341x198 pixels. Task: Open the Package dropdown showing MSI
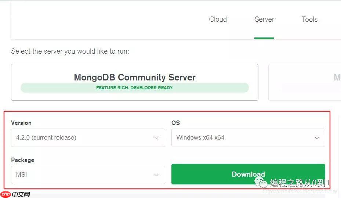[x=84, y=175]
